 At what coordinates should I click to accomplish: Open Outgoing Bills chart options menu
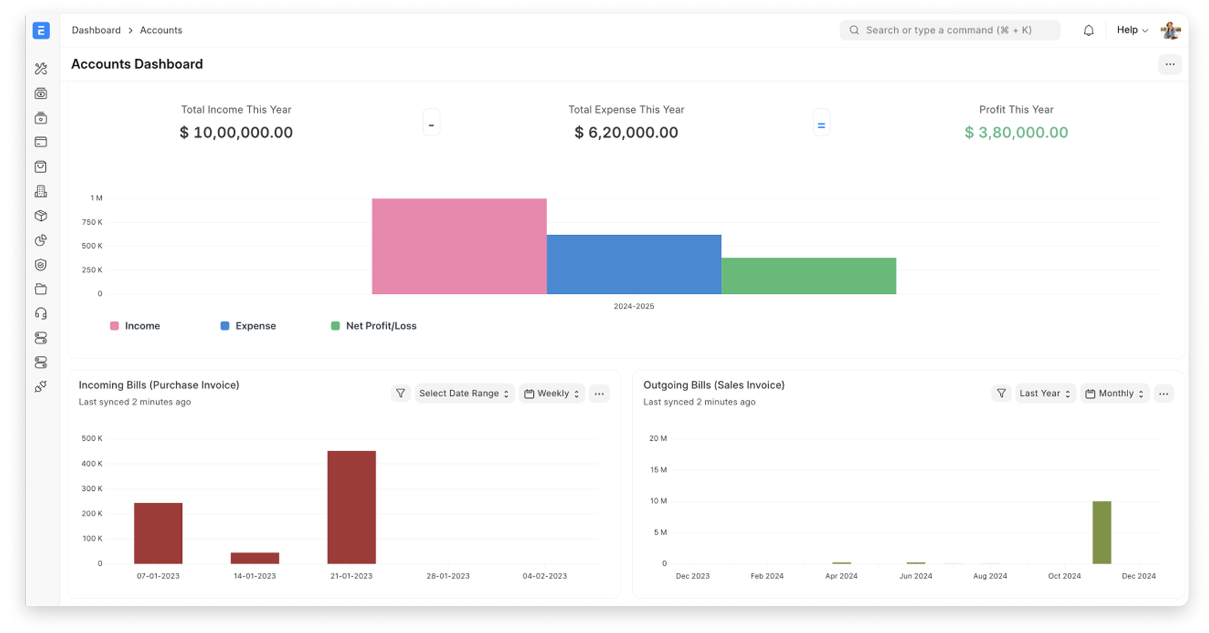tap(1163, 393)
